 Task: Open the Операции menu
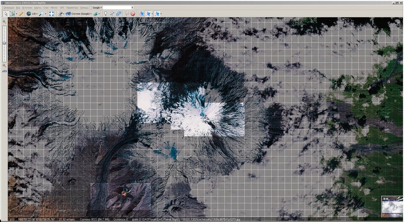(8, 8)
